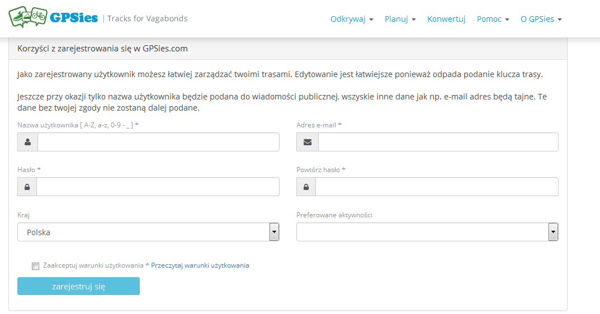Expand the Preferowane aktywności dropdown
The image size is (600, 314).
click(x=427, y=232)
